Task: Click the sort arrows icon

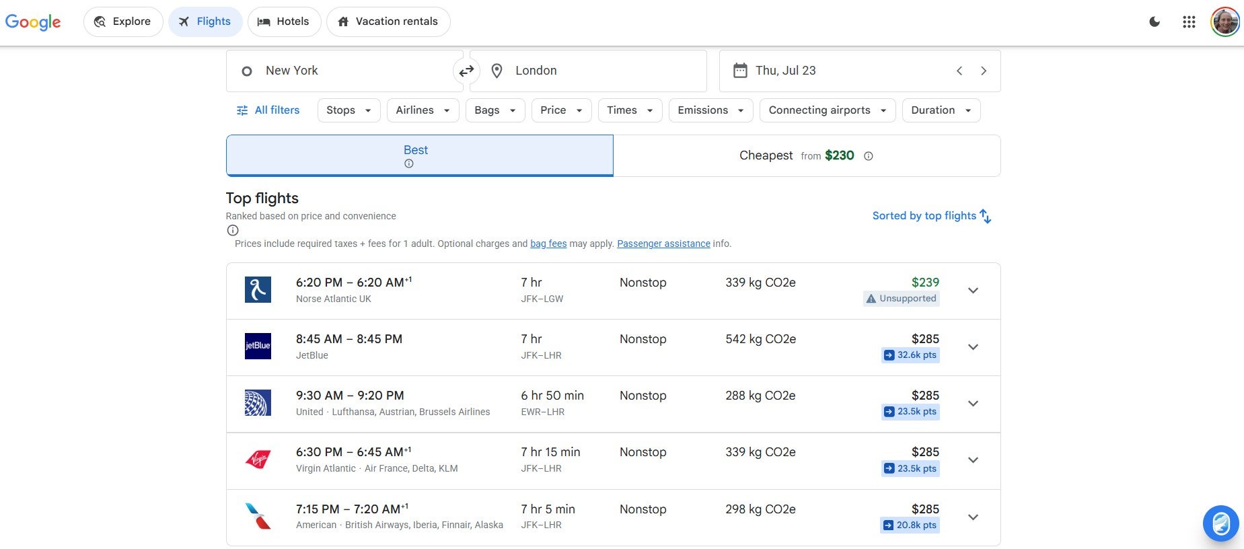Action: [986, 216]
